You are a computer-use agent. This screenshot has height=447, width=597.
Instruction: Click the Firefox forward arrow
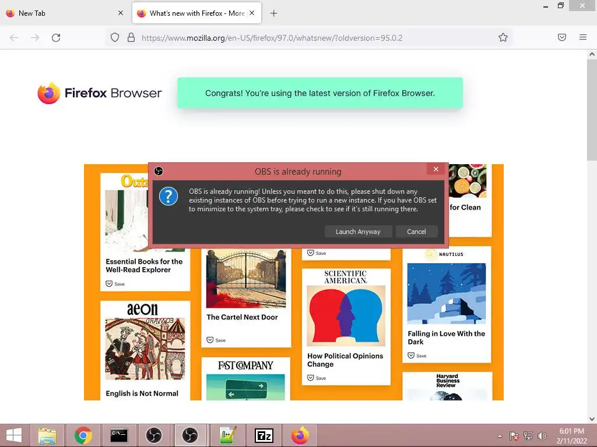tap(35, 38)
